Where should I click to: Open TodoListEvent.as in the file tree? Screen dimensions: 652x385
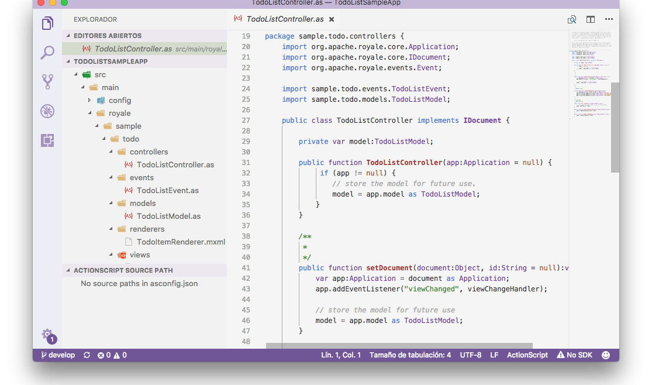coord(167,191)
